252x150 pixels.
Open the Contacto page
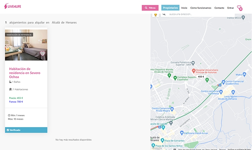pyautogui.click(x=219, y=8)
